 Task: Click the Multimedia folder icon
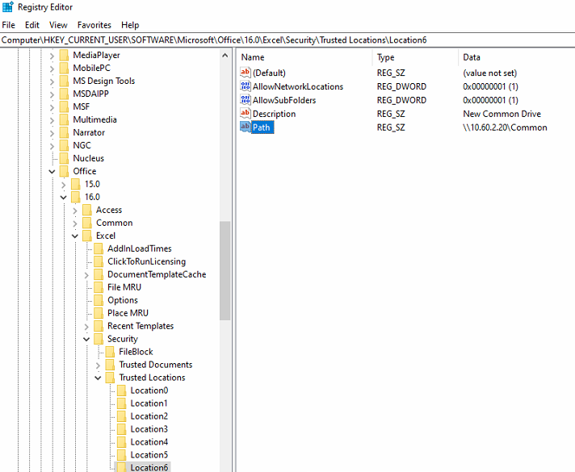click(64, 119)
